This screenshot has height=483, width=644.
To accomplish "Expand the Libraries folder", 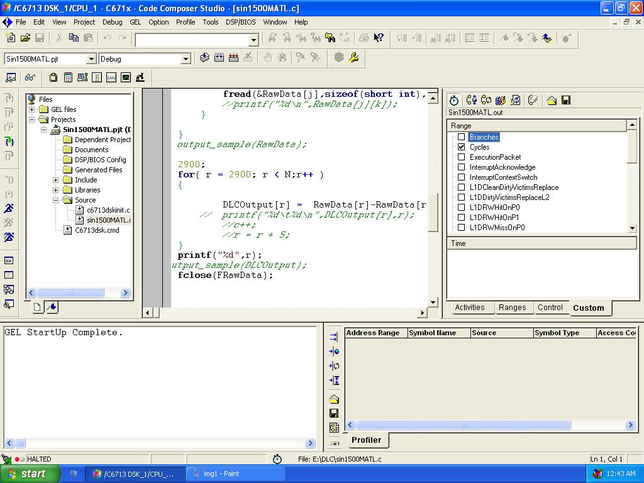I will click(x=56, y=190).
